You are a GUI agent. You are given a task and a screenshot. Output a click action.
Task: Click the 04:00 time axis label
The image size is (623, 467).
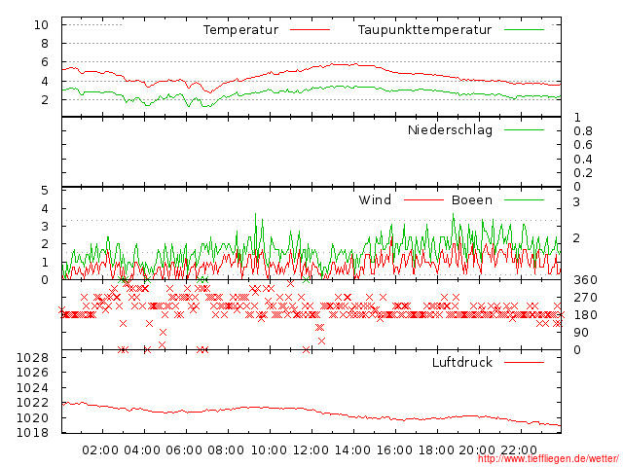pyautogui.click(x=142, y=450)
